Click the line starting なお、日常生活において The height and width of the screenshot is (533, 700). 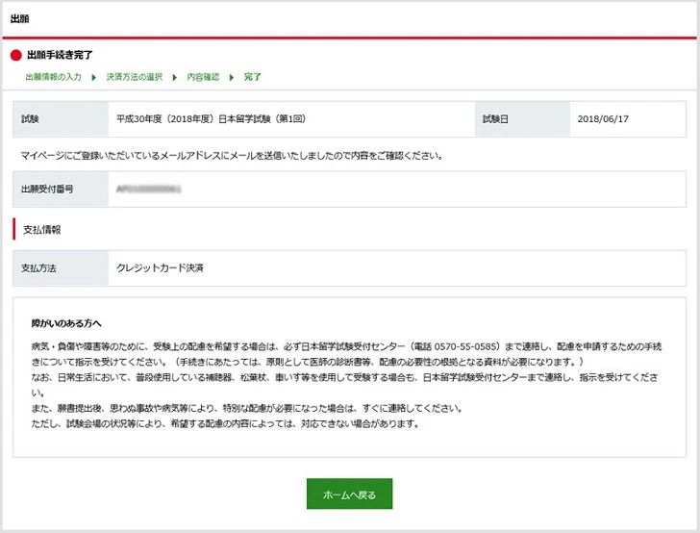tap(344, 377)
